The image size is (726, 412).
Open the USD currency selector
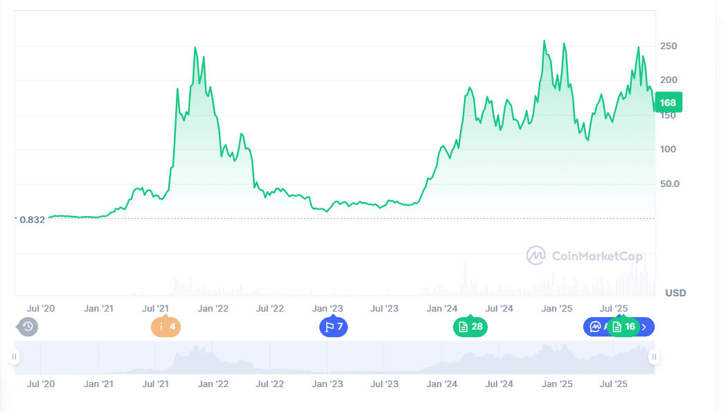(675, 293)
